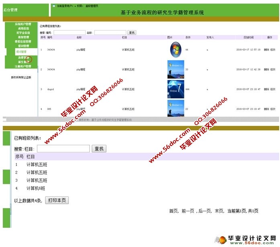Image resolution: width=280 pixels, height=247 pixels.
Task: Open the Windows Vista image in row 2
Action: coord(176,69)
